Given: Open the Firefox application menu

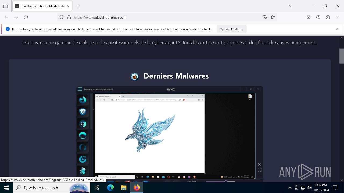Looking at the screenshot, I should coord(338,17).
